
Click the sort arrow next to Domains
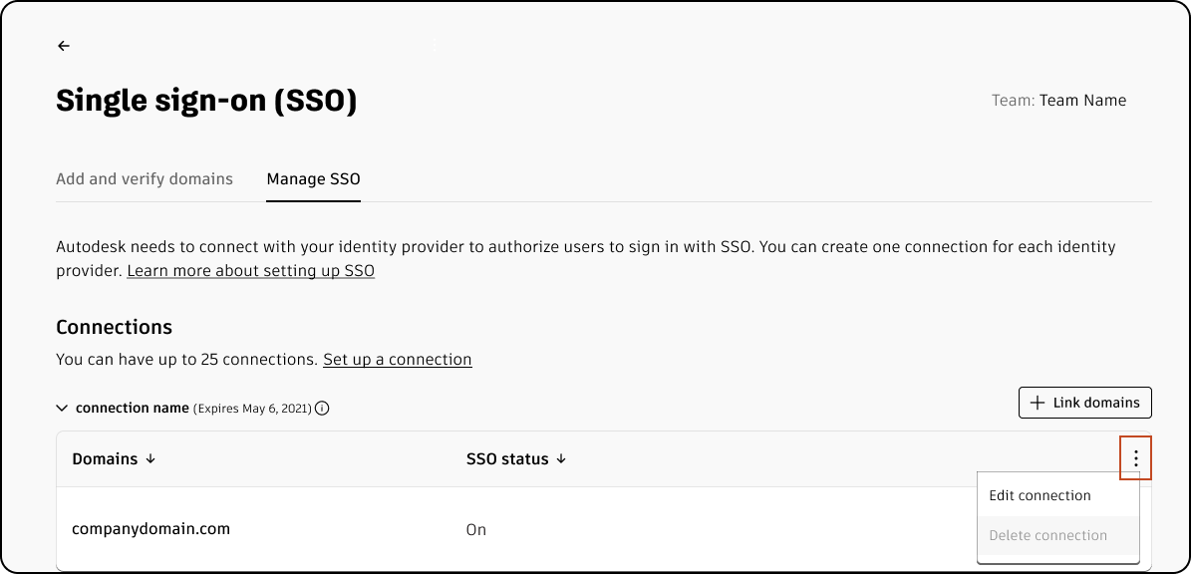[x=150, y=459]
